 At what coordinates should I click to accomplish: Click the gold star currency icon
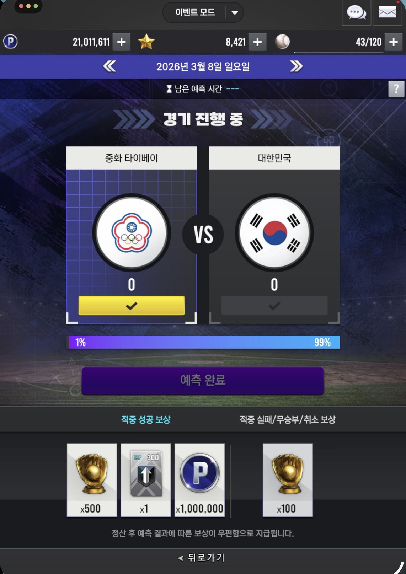tap(146, 42)
